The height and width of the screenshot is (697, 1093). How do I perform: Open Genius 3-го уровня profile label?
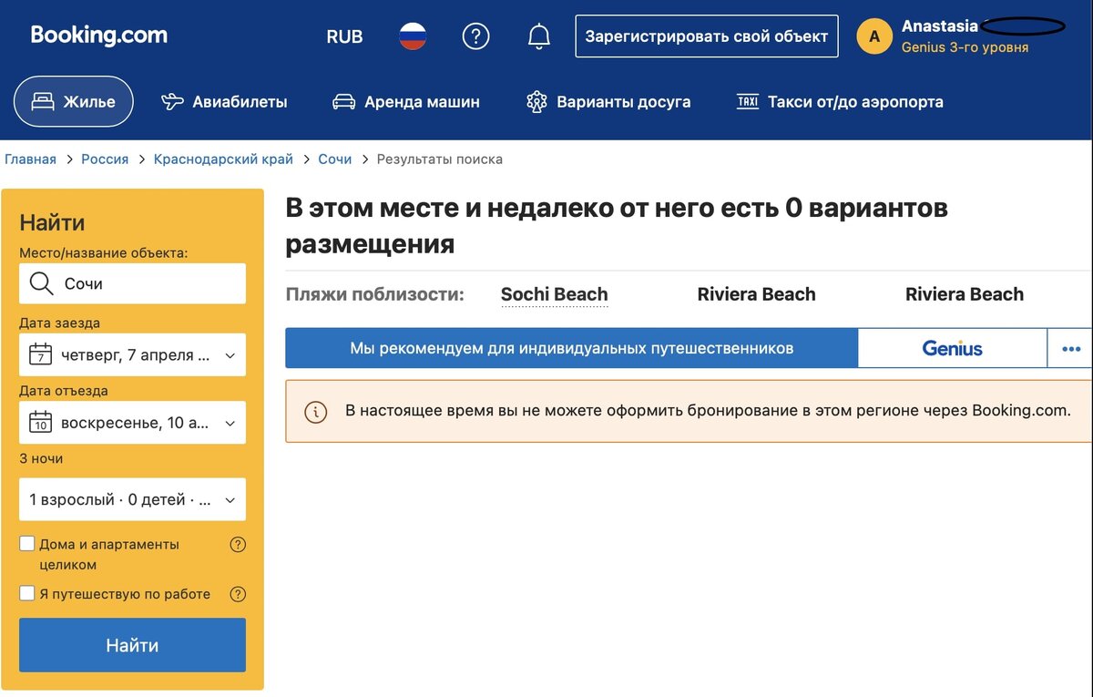click(965, 47)
